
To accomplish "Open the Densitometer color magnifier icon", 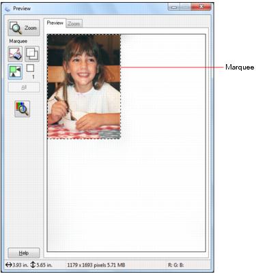I will [22, 109].
